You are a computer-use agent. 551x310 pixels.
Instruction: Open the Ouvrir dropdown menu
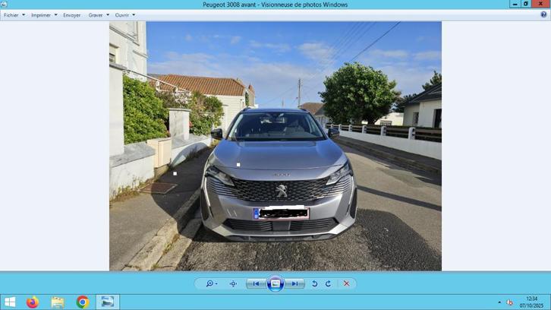click(x=124, y=15)
